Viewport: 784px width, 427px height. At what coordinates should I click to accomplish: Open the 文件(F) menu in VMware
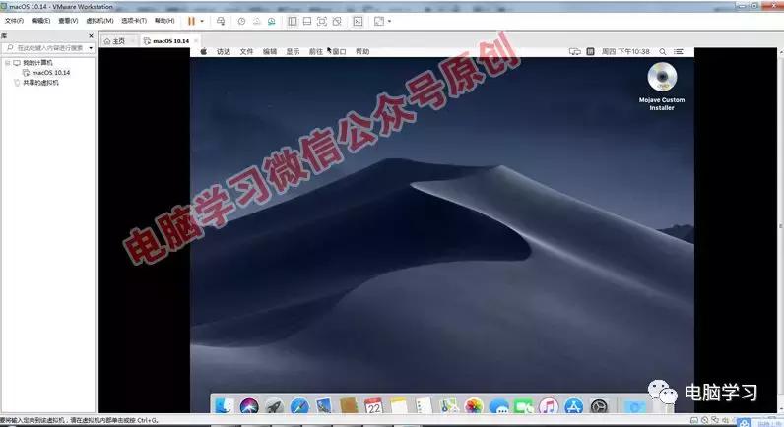[x=14, y=21]
